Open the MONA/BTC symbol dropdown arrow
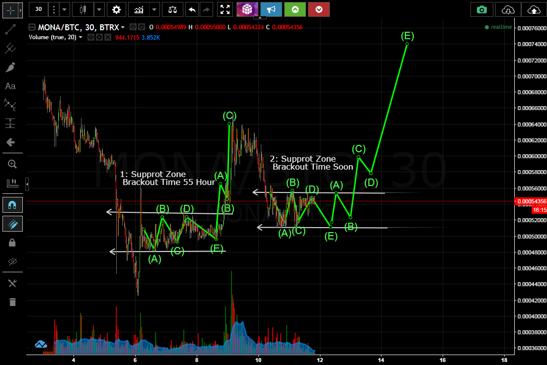Screen dimensions: 547x365 pyautogui.click(x=123, y=27)
